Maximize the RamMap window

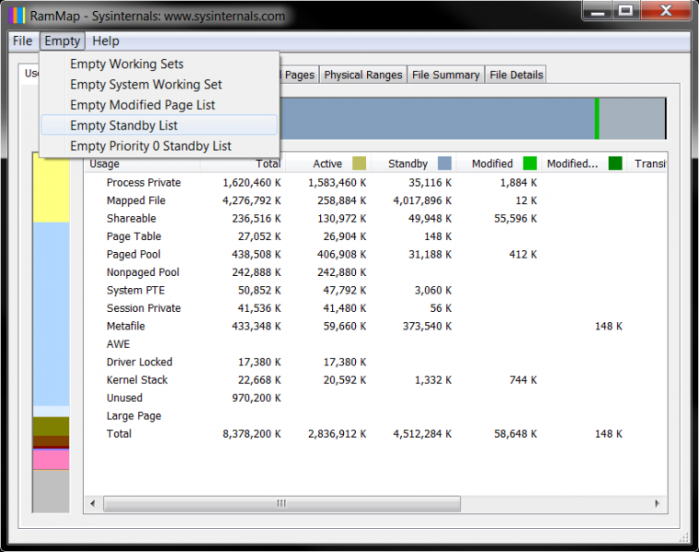point(626,11)
